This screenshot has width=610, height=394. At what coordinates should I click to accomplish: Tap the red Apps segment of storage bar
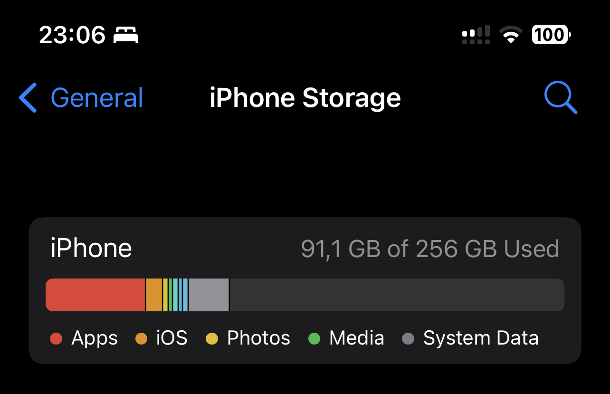(x=95, y=295)
